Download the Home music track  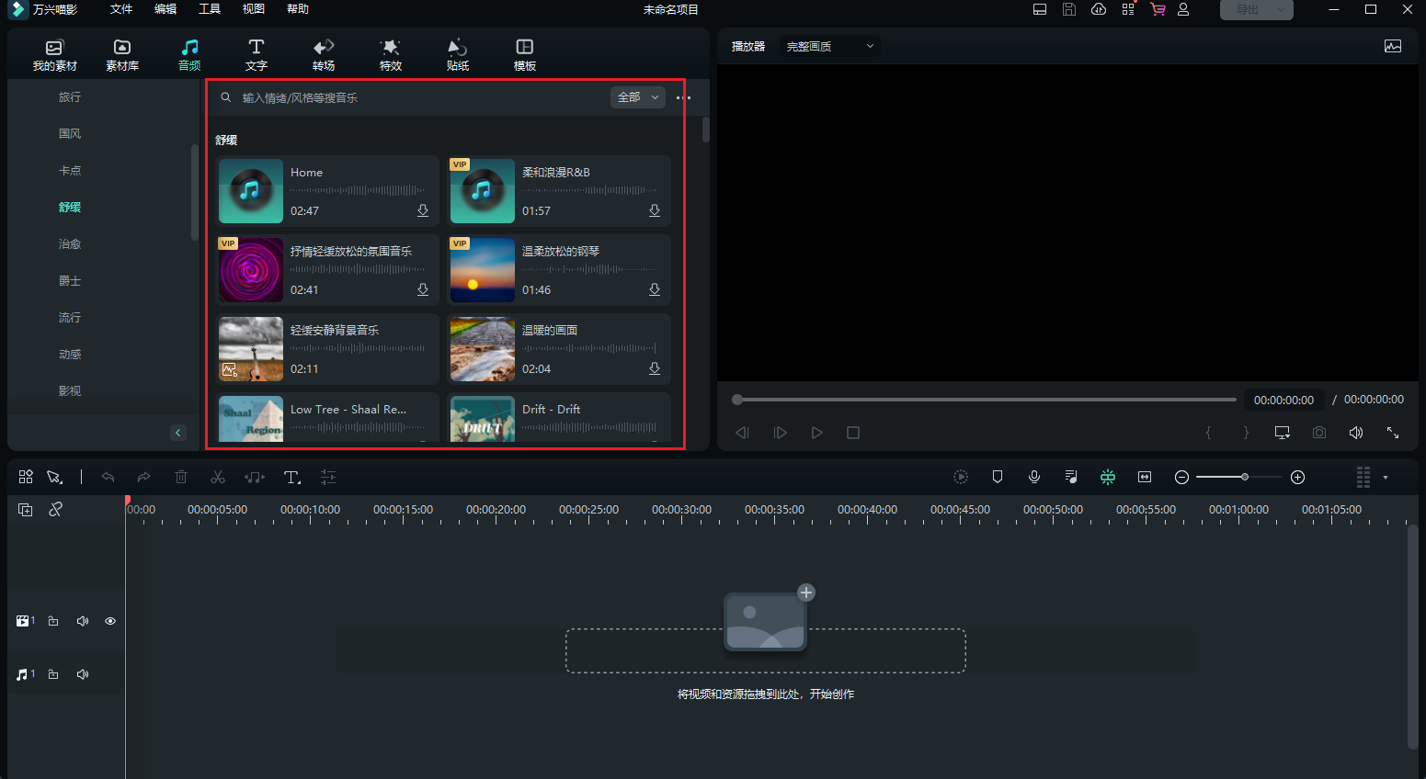click(x=423, y=210)
